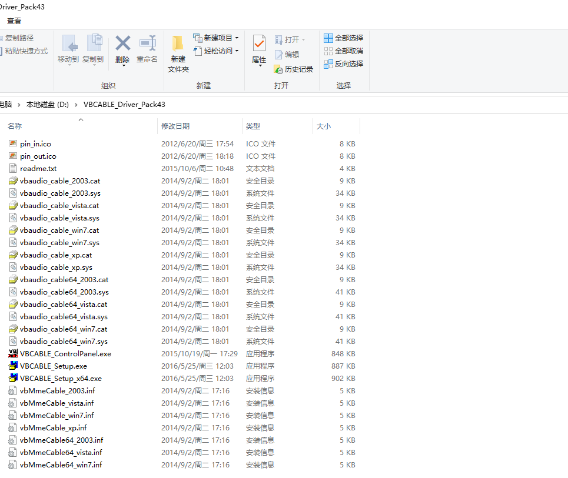This screenshot has height=478, width=568.
Task: Select the pin_out.ico file icon
Action: pyautogui.click(x=13, y=156)
